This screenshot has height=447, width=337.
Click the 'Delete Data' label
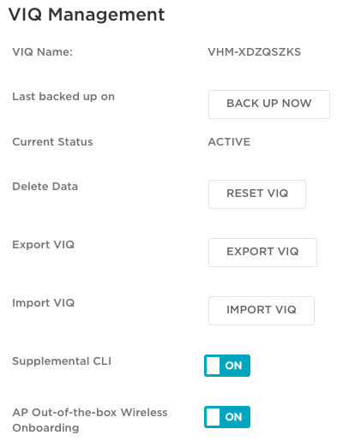pyautogui.click(x=45, y=187)
